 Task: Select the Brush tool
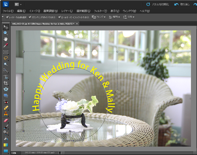click(x=6, y=127)
